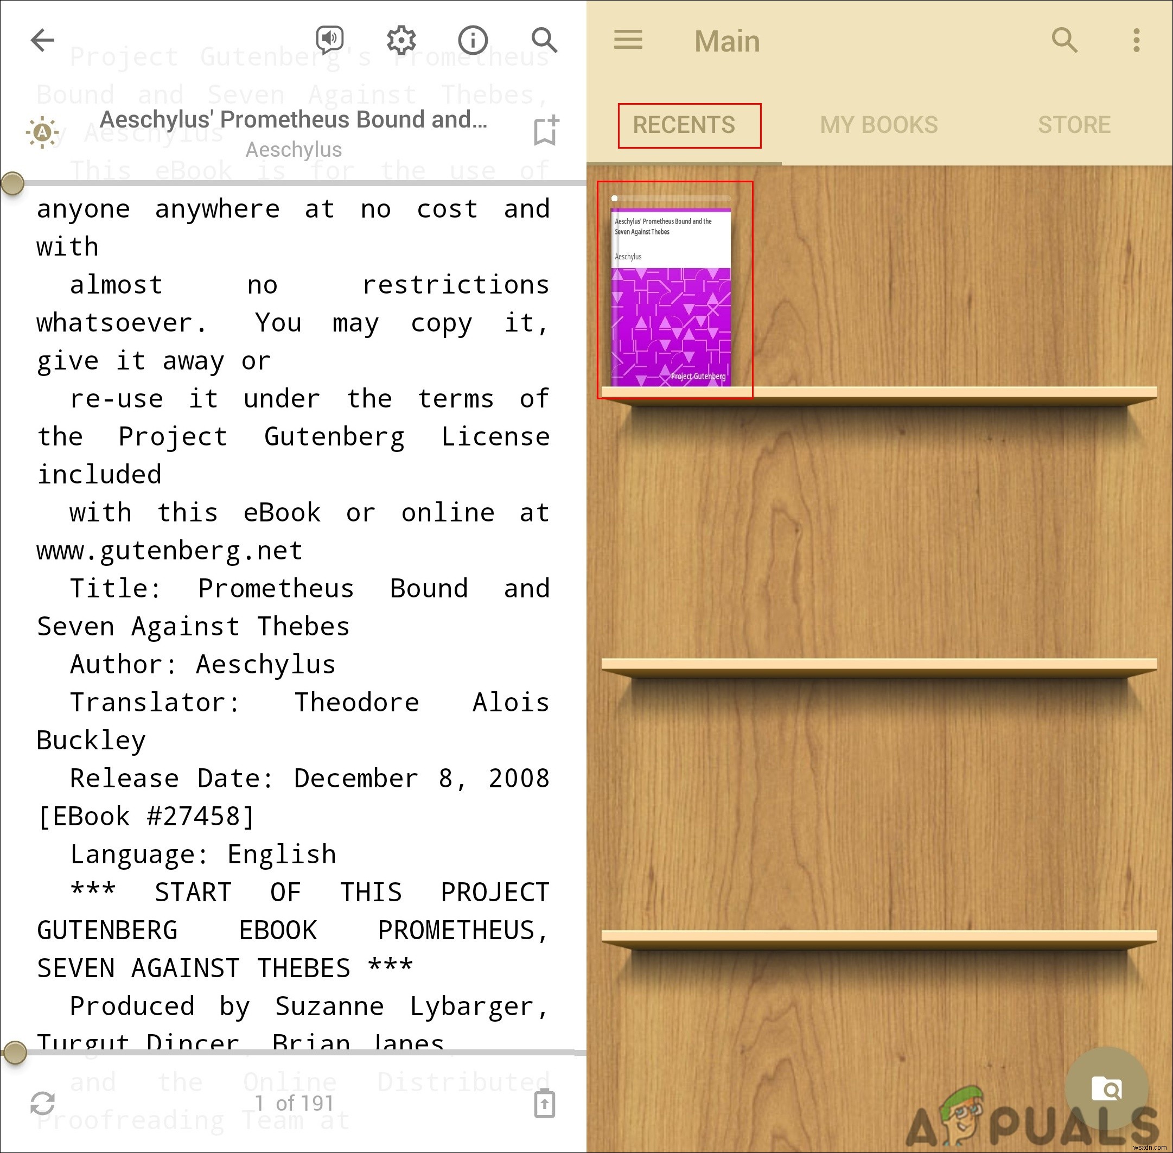The height and width of the screenshot is (1153, 1173).
Task: Switch to the RECENTS tab
Action: point(684,126)
